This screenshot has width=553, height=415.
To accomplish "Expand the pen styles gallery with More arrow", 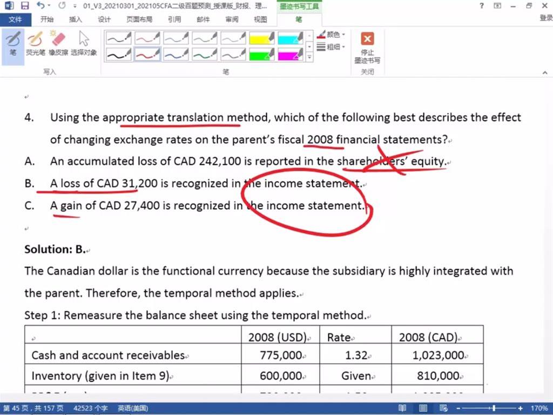I will pos(309,57).
